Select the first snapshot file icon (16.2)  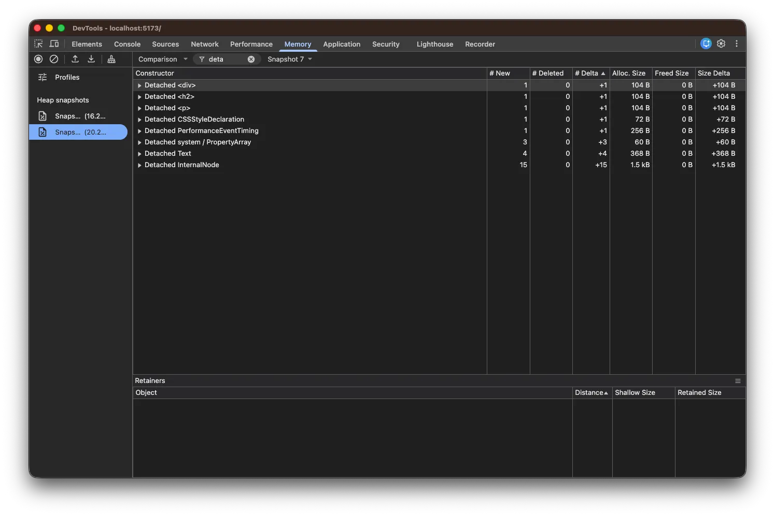click(43, 116)
